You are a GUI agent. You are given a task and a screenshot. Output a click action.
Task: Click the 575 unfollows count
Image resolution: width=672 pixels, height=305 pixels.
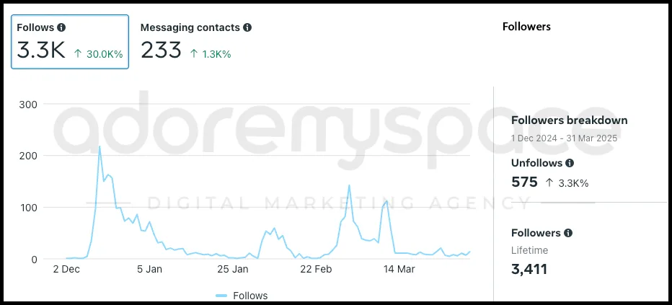pos(524,182)
